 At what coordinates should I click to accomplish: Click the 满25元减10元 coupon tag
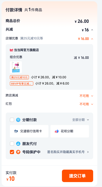point(19,77)
